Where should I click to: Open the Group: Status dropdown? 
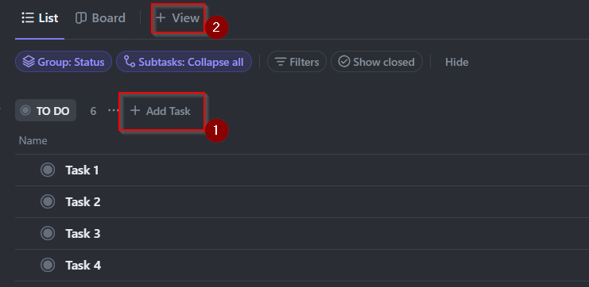point(64,62)
